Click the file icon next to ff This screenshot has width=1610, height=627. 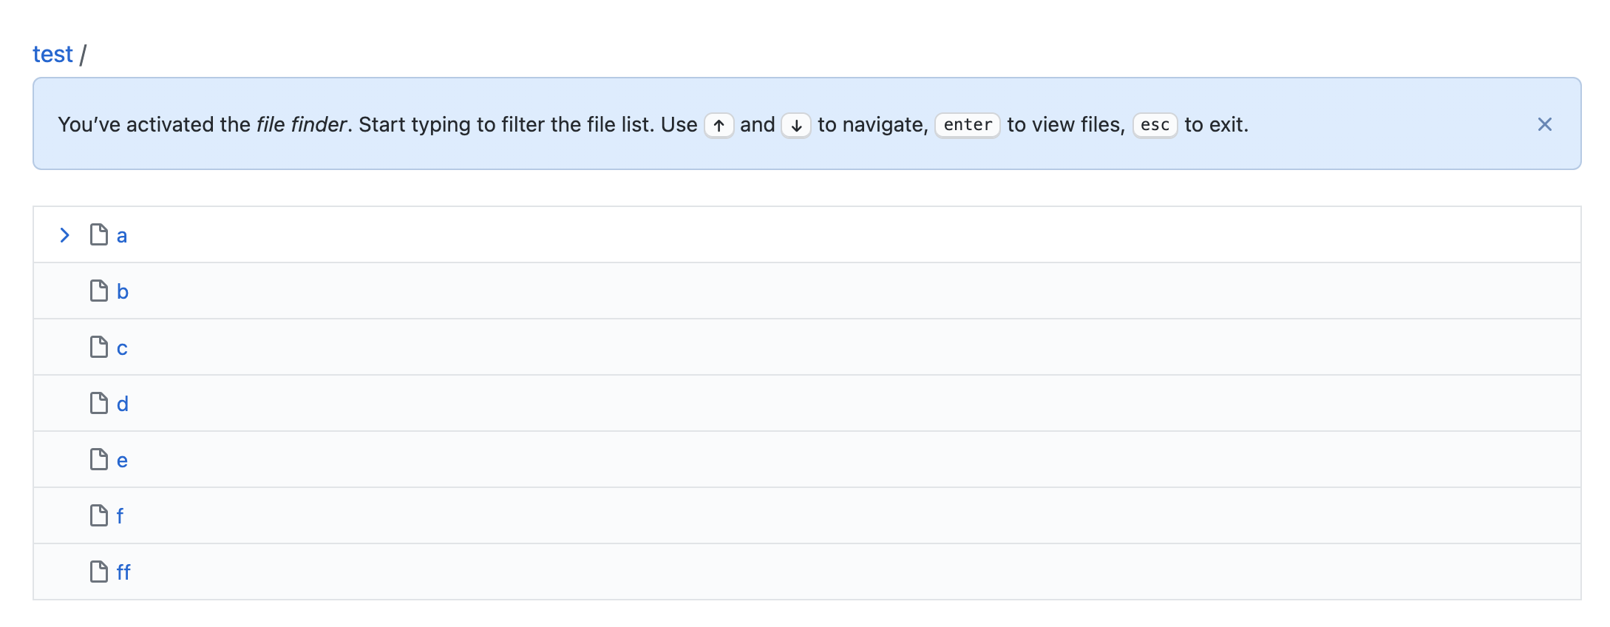coord(98,572)
